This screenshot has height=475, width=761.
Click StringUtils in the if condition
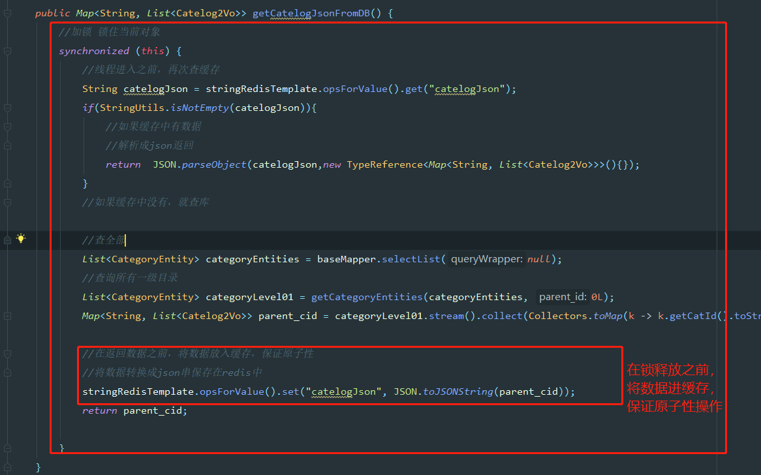[132, 108]
